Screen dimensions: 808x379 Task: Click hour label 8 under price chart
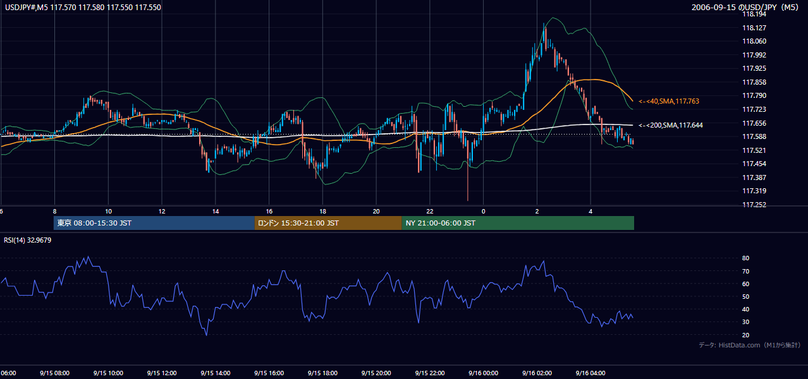[54, 211]
